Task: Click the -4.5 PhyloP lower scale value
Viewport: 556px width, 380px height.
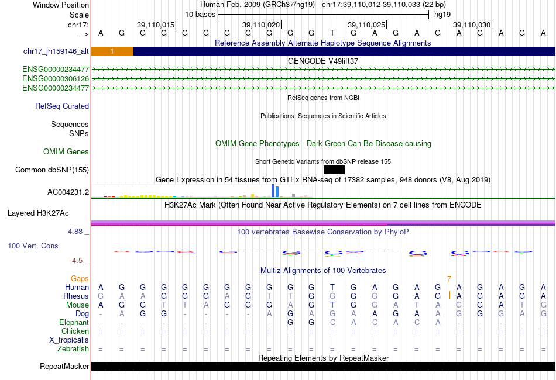Action: [x=76, y=261]
